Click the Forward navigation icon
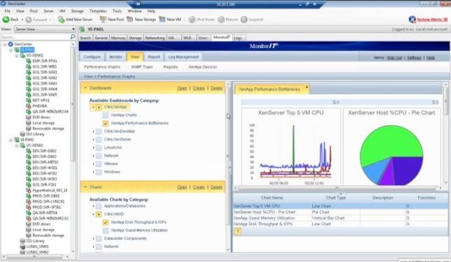 point(29,20)
